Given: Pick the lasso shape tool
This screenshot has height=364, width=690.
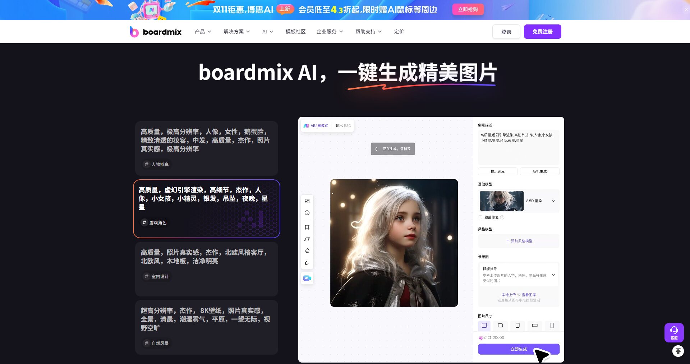Looking at the screenshot, I should click(x=307, y=239).
